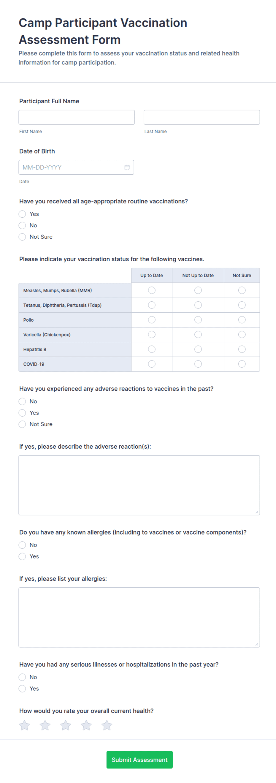
Task: Focus the allergies list text area
Action: 139,617
